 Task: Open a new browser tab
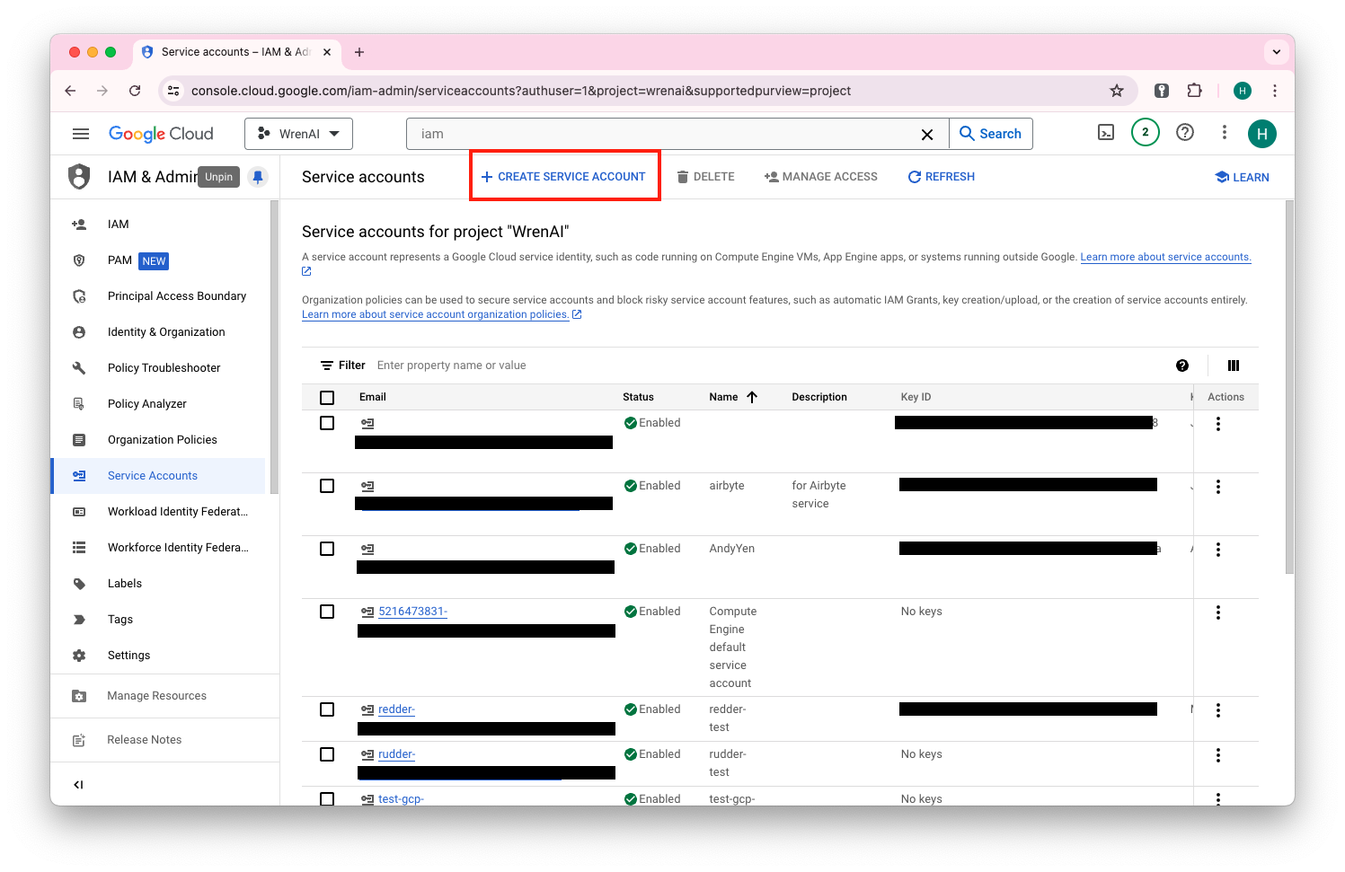pos(359,52)
